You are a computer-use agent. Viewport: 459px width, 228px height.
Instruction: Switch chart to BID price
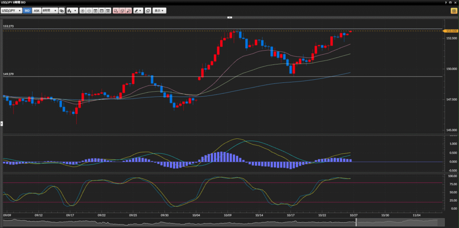(x=27, y=10)
